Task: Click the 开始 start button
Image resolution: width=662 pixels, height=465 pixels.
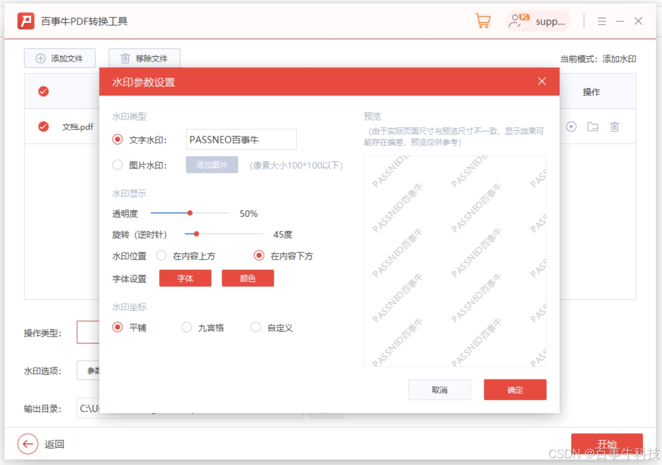Action: coord(607,444)
